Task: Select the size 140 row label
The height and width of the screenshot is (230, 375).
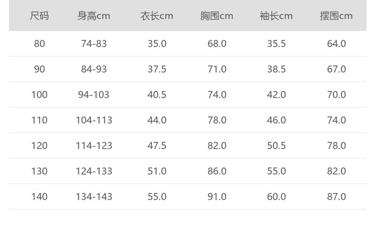Action: (x=39, y=197)
